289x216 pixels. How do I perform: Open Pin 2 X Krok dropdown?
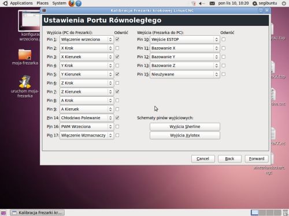[x=87, y=48]
